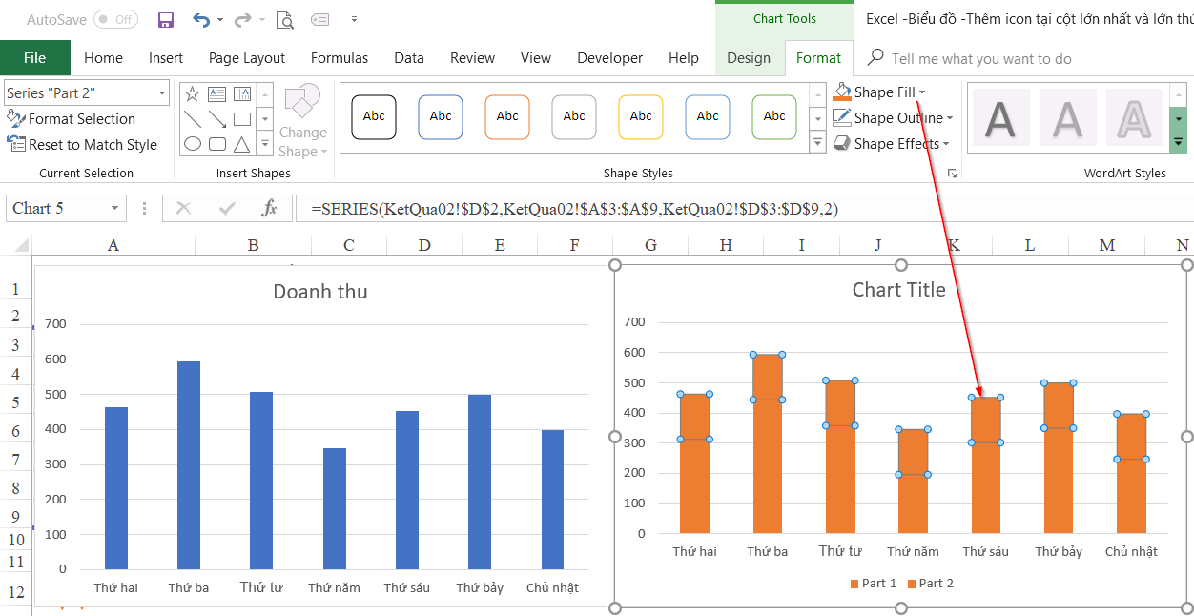The height and width of the screenshot is (616, 1194).
Task: Expand the Name Box dropdown showing Chart 5
Action: point(114,208)
